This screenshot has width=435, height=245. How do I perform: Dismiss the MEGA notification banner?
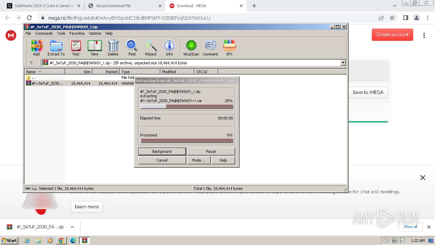[423, 178]
